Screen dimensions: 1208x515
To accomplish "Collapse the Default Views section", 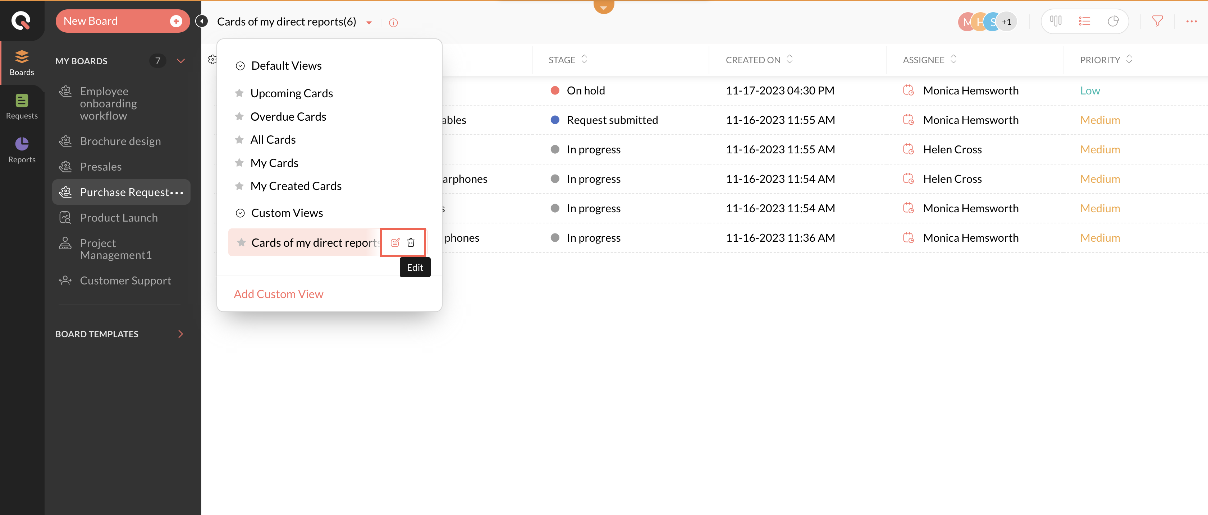I will click(240, 66).
